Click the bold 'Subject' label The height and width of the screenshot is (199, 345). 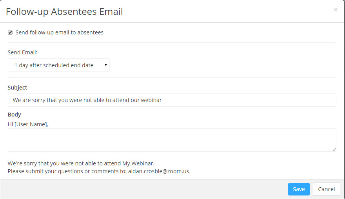[18, 88]
